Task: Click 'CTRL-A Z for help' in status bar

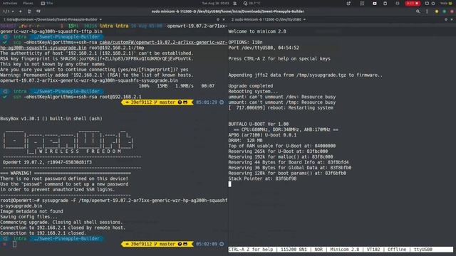Action: click(251, 250)
